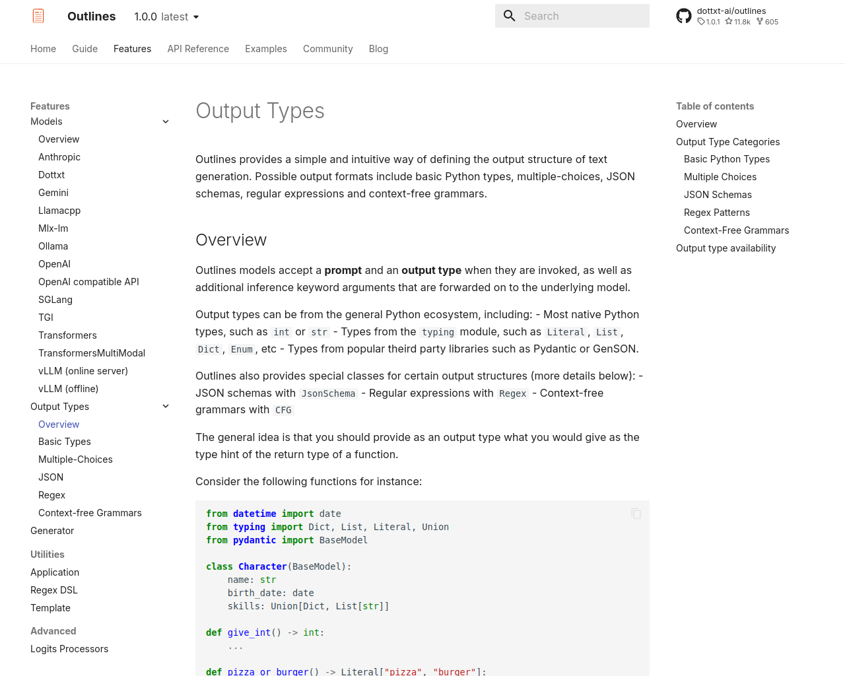Jump to Output type availability section

tap(726, 248)
